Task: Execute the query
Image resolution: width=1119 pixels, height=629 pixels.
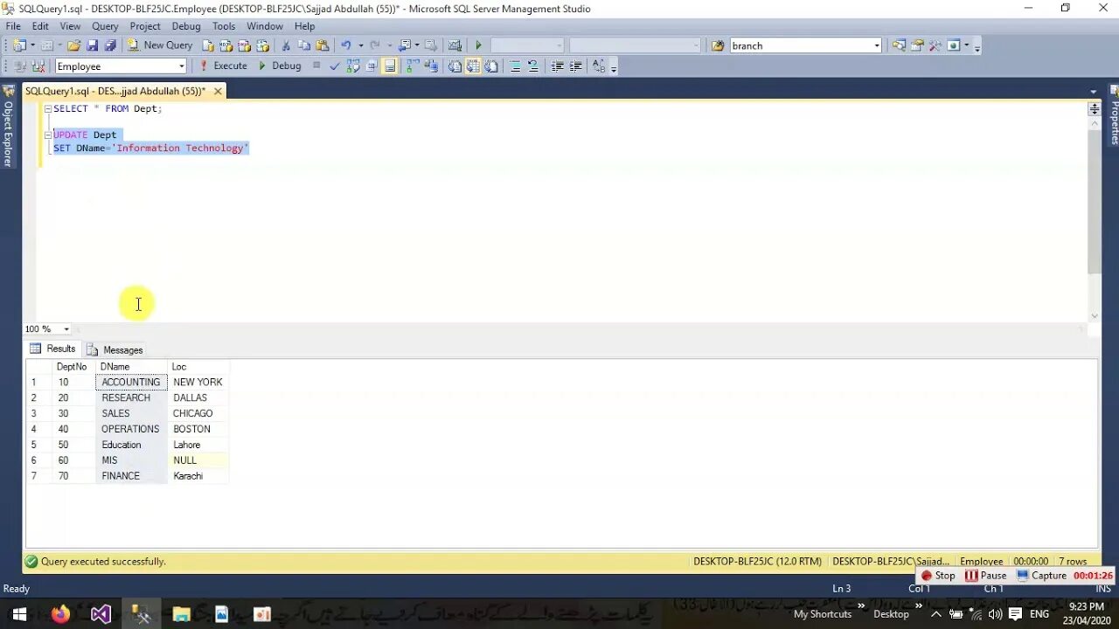Action: click(x=223, y=66)
